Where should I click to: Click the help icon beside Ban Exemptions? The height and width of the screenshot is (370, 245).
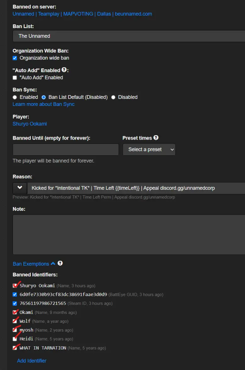(x=60, y=263)
